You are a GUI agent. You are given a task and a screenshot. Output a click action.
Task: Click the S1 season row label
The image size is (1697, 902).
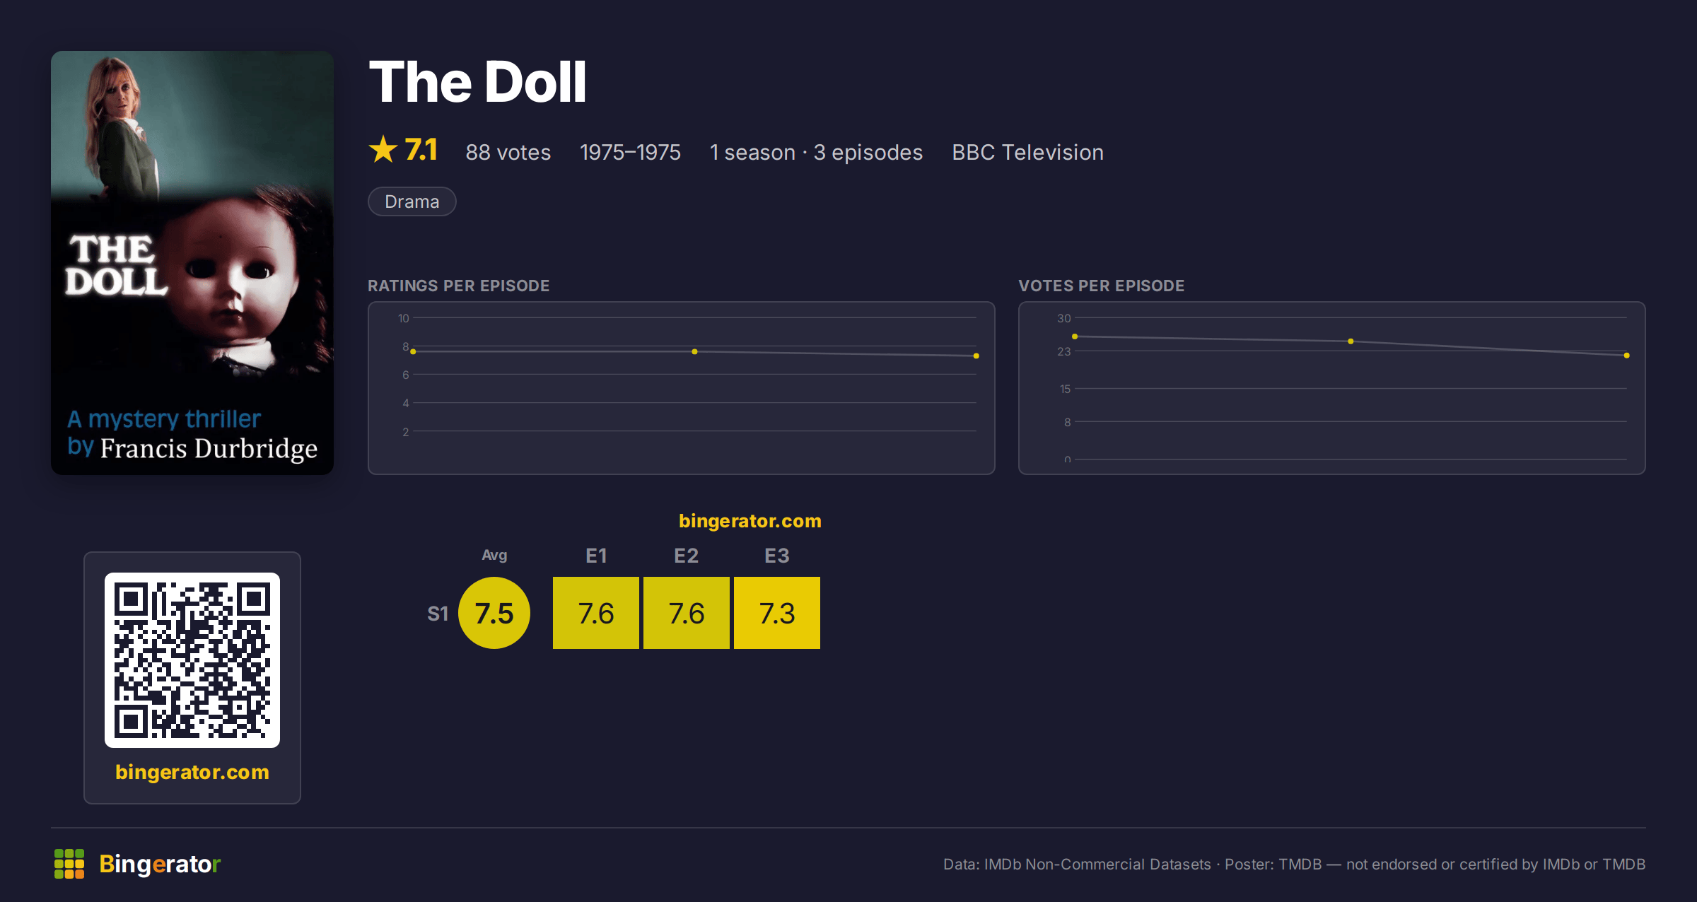[x=438, y=614]
